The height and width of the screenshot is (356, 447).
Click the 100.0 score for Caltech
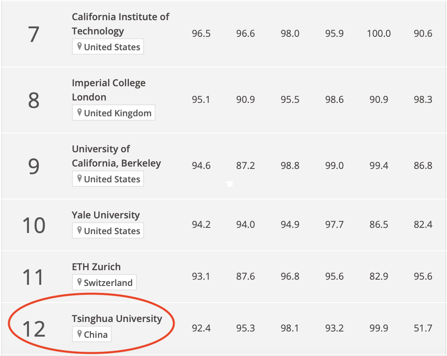point(379,33)
